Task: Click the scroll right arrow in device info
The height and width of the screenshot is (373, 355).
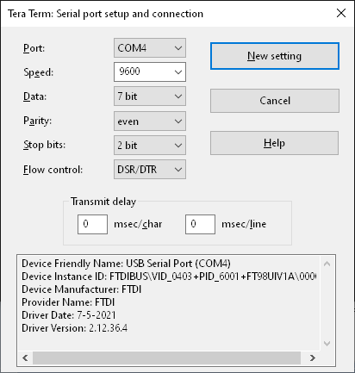Action: pyautogui.click(x=313, y=357)
